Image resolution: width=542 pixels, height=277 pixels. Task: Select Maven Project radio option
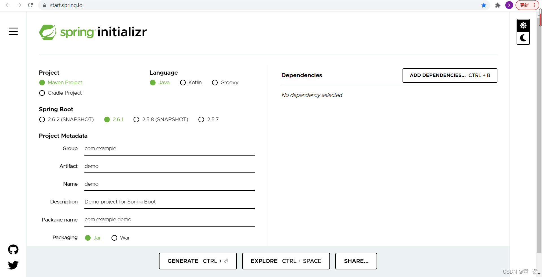coord(61,83)
